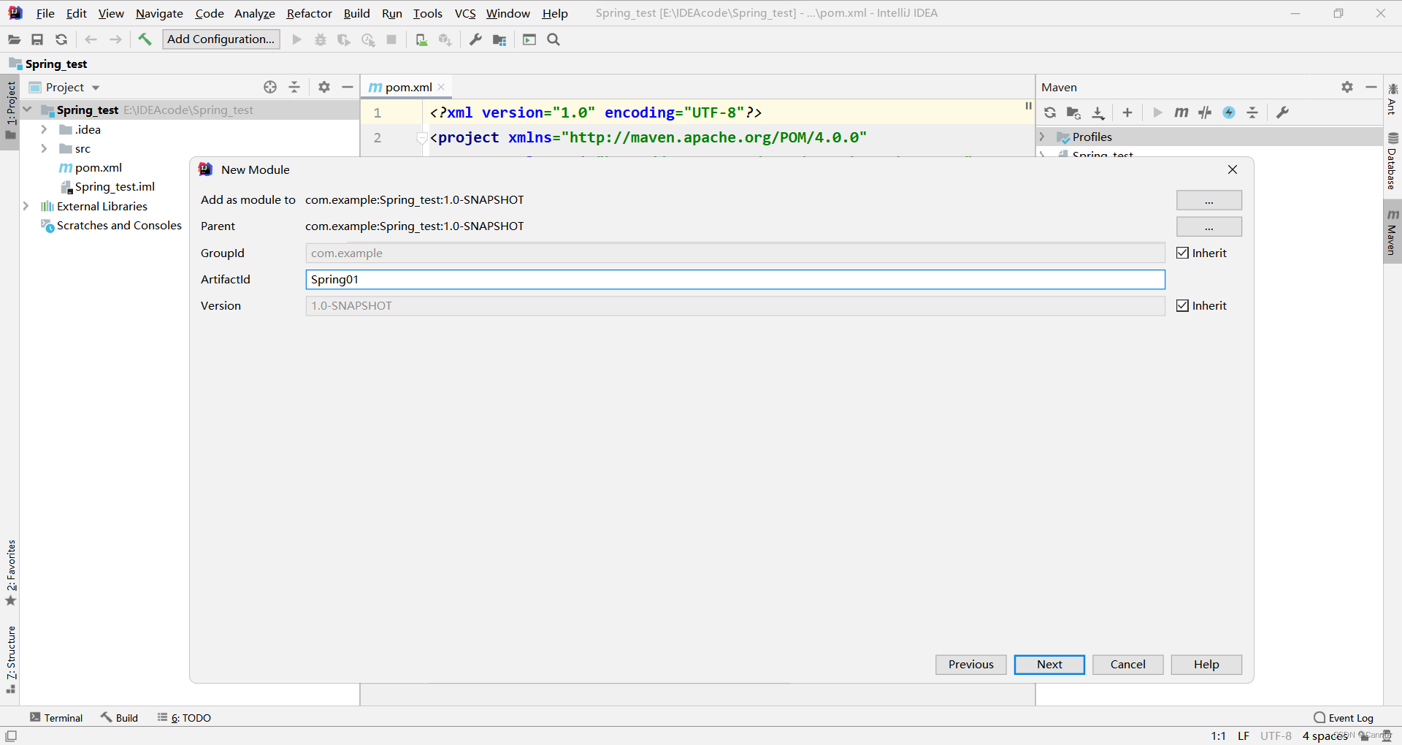Click the Save All toolbar icon

[37, 39]
